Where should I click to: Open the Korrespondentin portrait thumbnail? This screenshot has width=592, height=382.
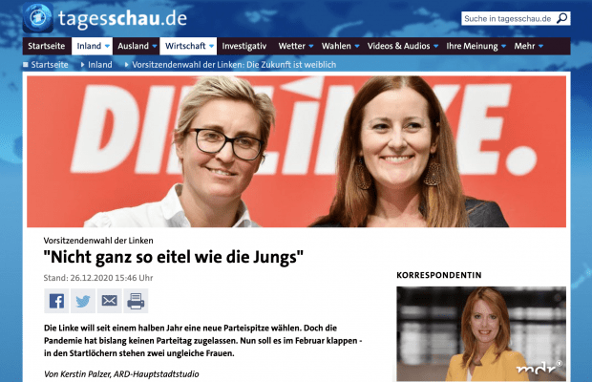(481, 333)
